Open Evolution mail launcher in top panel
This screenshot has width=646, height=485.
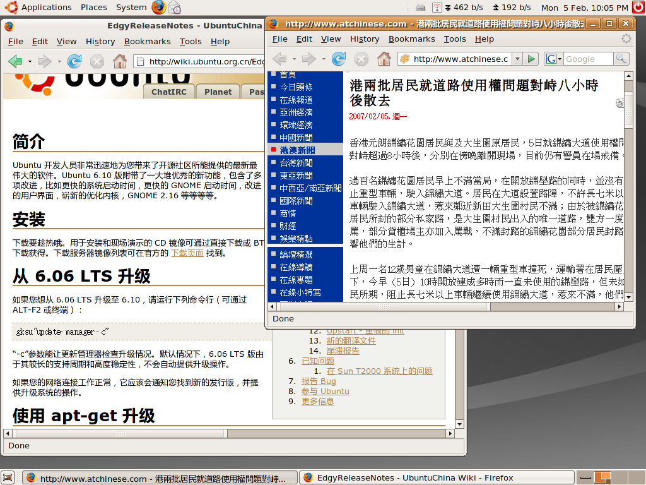click(175, 8)
